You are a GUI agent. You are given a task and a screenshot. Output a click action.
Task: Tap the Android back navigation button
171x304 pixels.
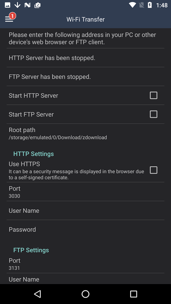(38, 294)
